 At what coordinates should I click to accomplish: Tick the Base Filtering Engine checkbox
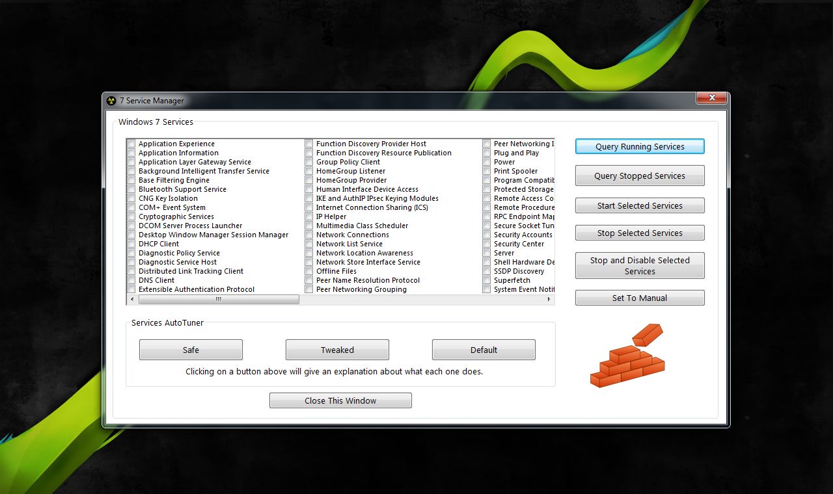[x=131, y=180]
